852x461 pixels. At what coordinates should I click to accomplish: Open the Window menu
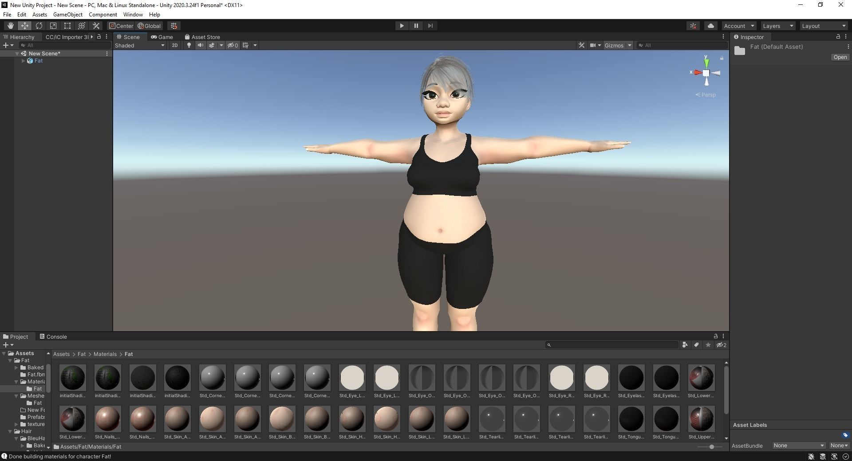133,15
